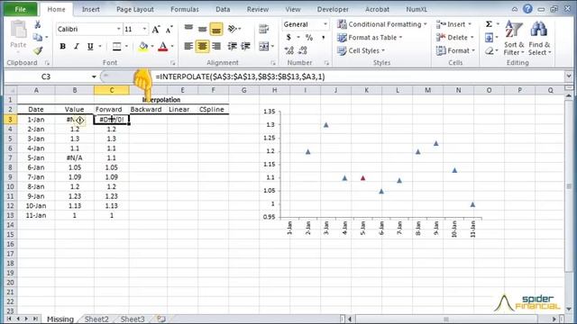
Task: Click Merge and Center button
Action: pos(264,46)
